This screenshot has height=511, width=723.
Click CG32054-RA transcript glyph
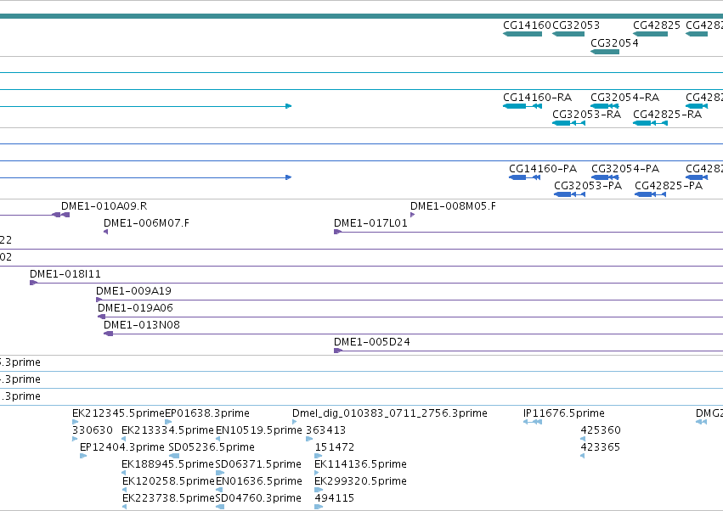click(x=605, y=106)
